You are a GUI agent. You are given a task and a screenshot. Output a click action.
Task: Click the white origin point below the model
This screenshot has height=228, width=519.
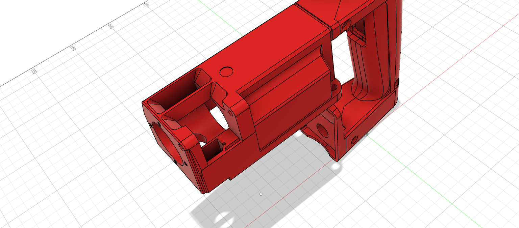pos(261,194)
